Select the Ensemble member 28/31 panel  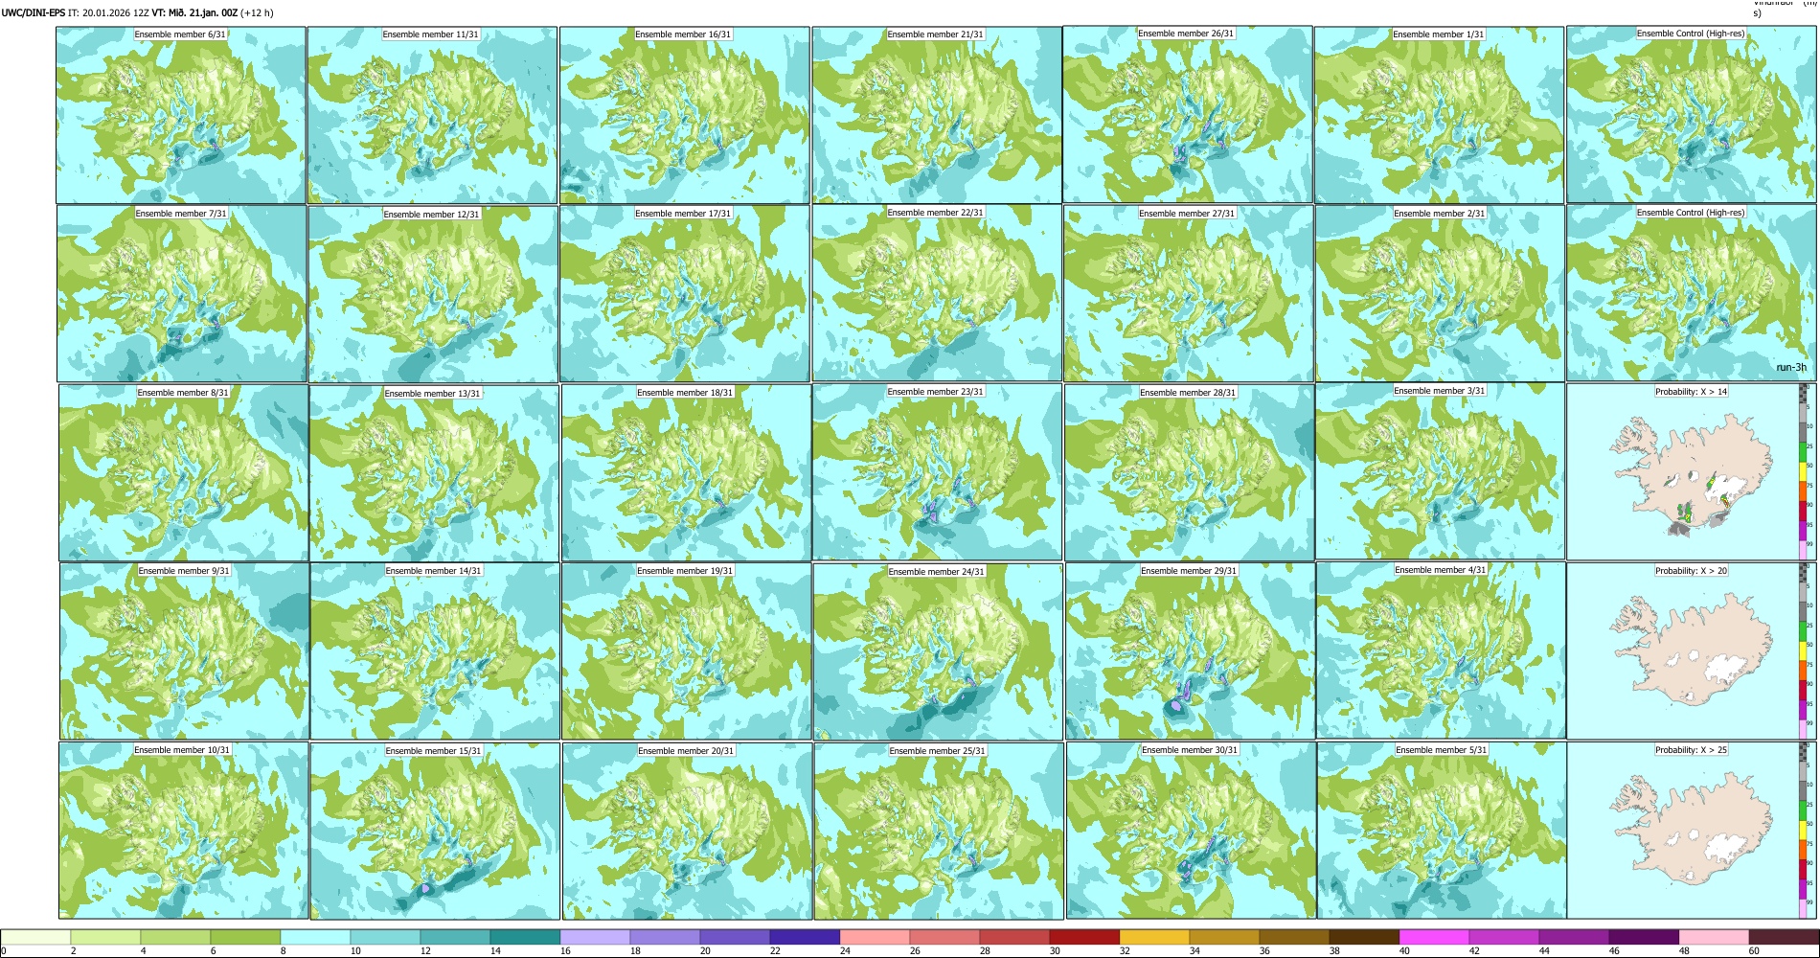[x=1189, y=473]
